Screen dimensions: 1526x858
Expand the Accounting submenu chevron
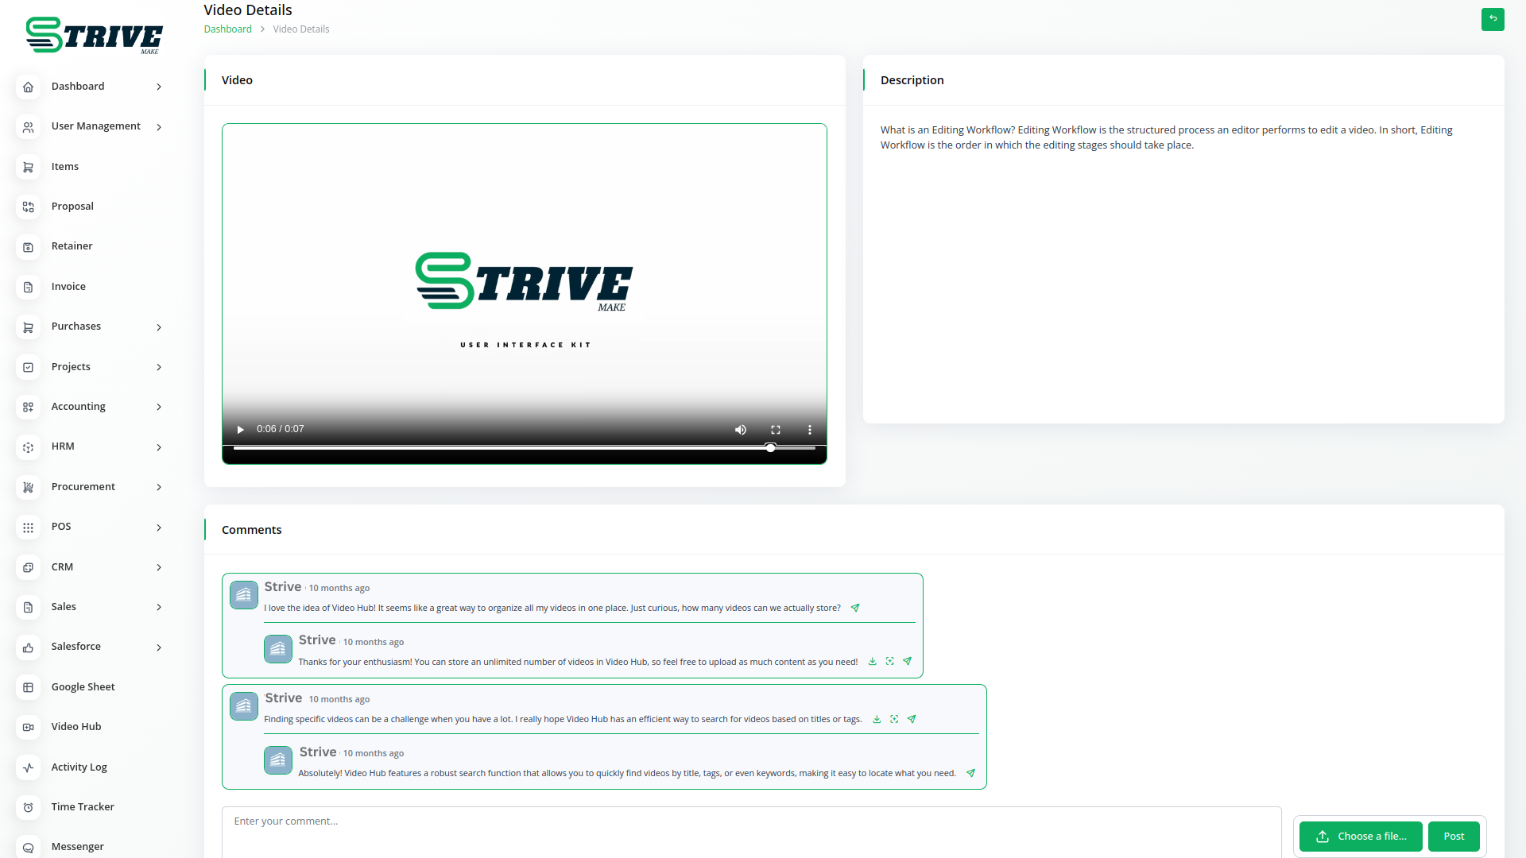click(159, 408)
